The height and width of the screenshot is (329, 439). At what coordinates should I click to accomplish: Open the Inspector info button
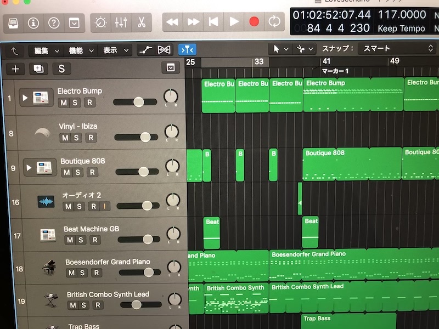33,23
